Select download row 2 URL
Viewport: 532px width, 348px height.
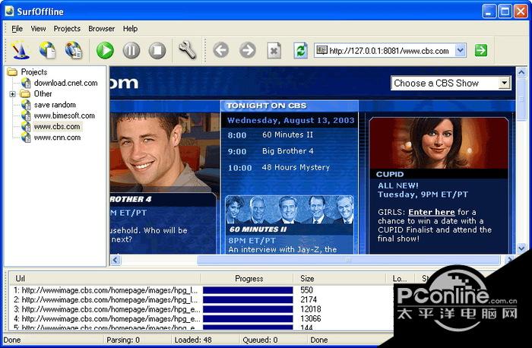click(x=106, y=299)
